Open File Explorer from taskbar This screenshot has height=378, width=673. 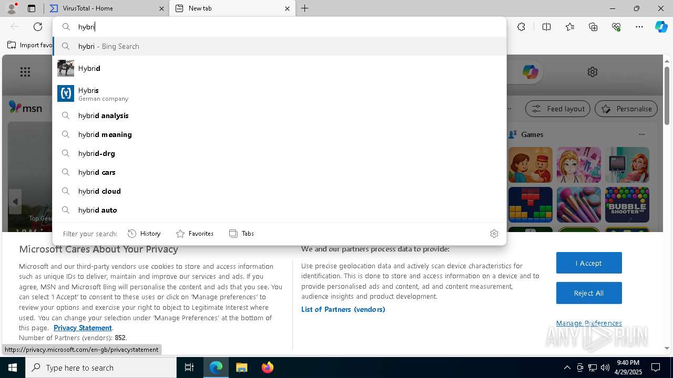click(241, 367)
